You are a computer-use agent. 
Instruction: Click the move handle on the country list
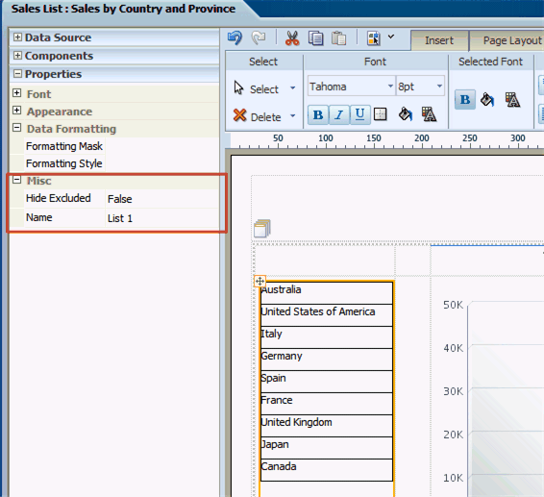(x=260, y=281)
